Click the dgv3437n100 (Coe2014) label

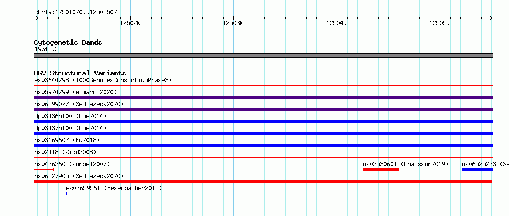(70, 128)
